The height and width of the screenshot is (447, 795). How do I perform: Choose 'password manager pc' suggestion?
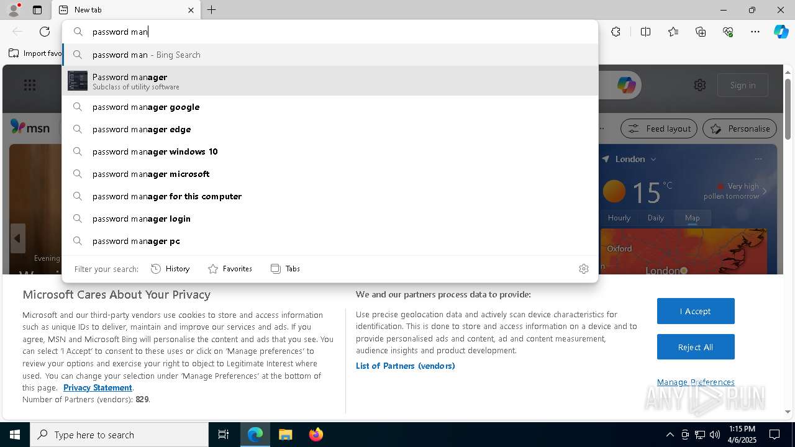(330, 241)
